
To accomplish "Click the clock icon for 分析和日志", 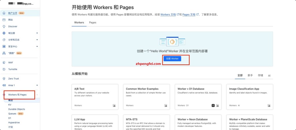I will coord(4,40).
